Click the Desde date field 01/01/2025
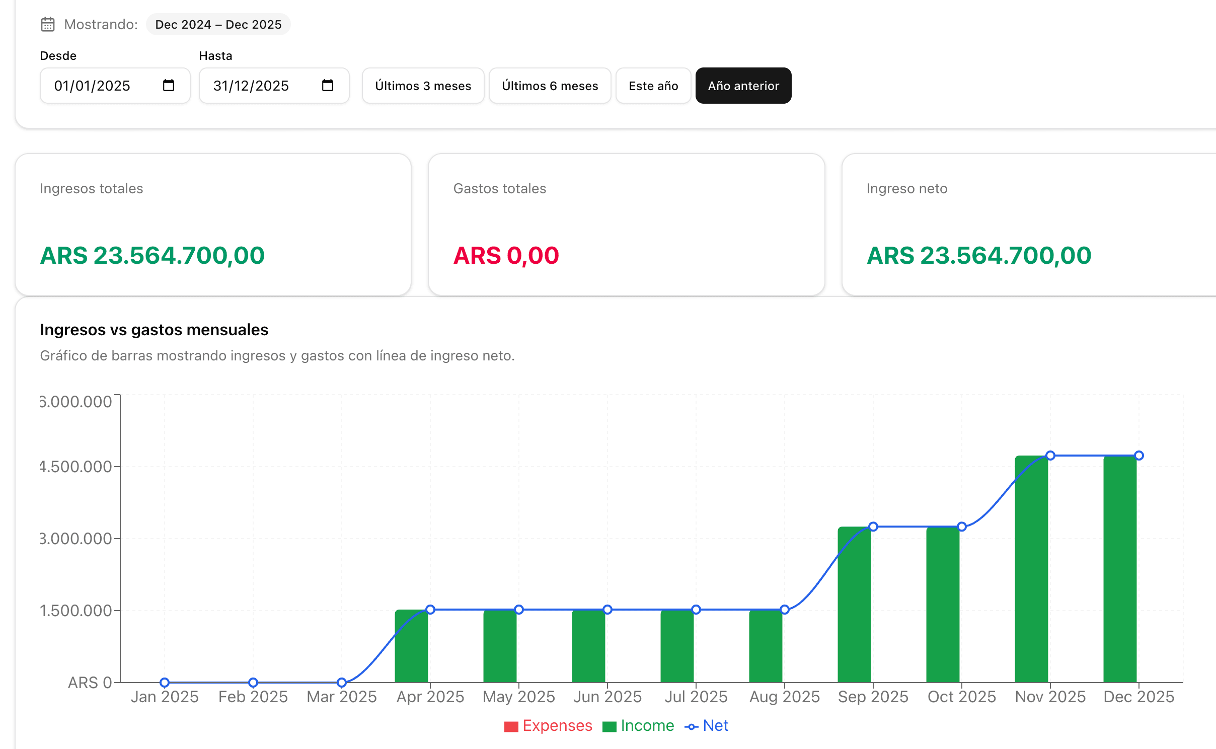This screenshot has width=1216, height=749. coord(115,86)
